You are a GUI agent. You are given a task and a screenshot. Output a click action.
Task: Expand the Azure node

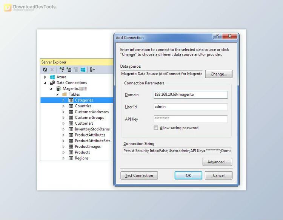coord(45,77)
